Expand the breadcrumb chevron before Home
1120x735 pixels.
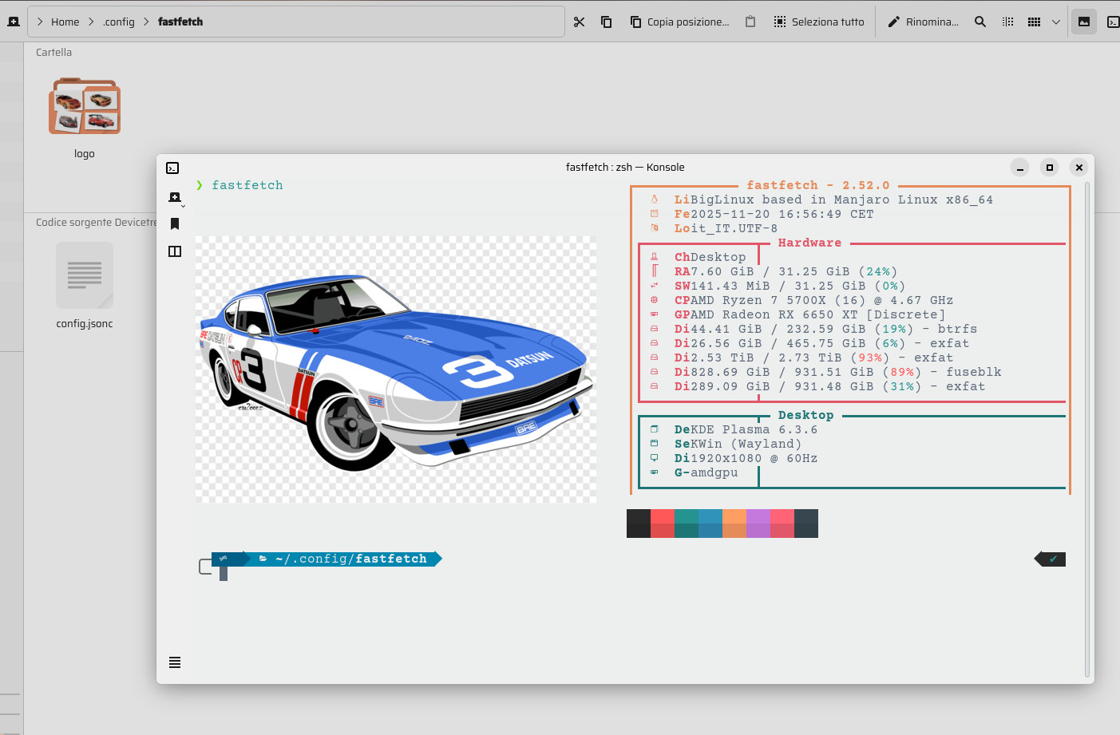tap(40, 22)
